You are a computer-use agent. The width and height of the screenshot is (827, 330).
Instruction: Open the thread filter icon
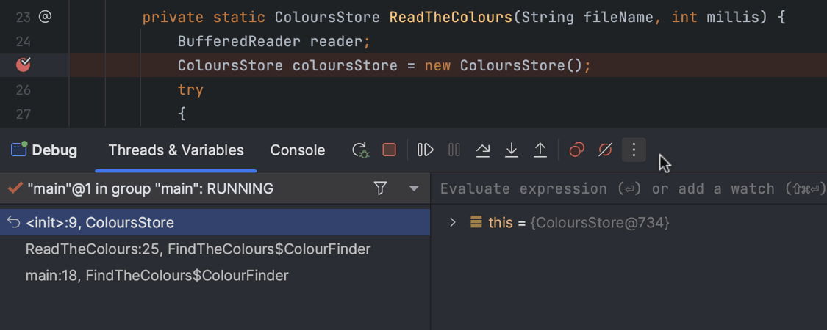coord(380,188)
